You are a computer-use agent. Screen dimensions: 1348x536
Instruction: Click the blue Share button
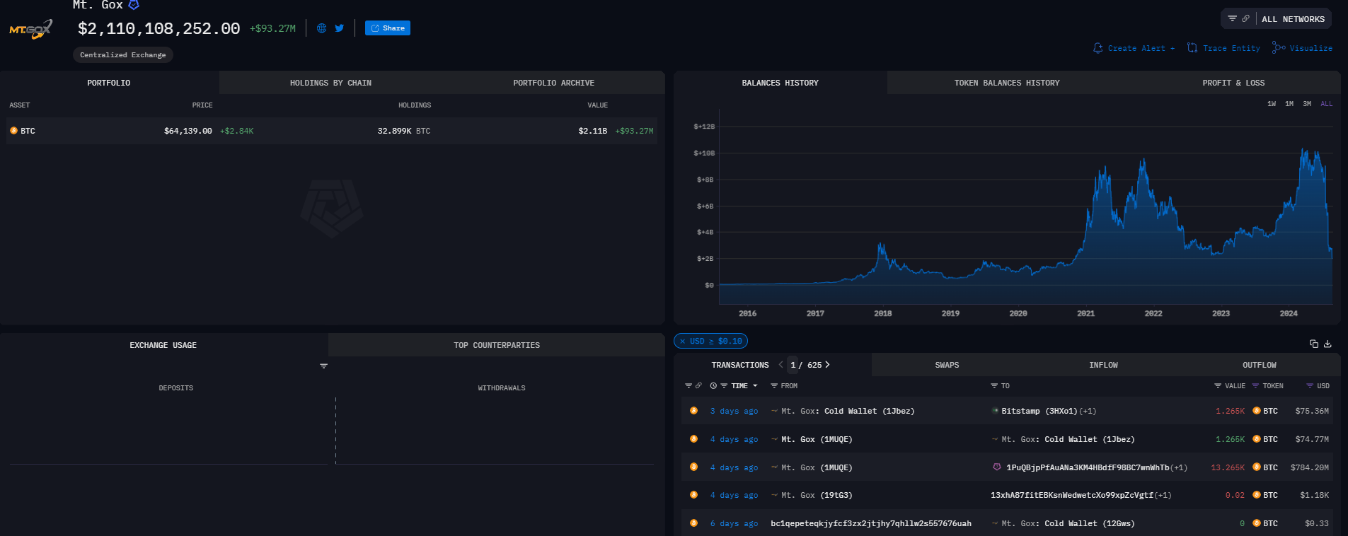[x=387, y=28]
